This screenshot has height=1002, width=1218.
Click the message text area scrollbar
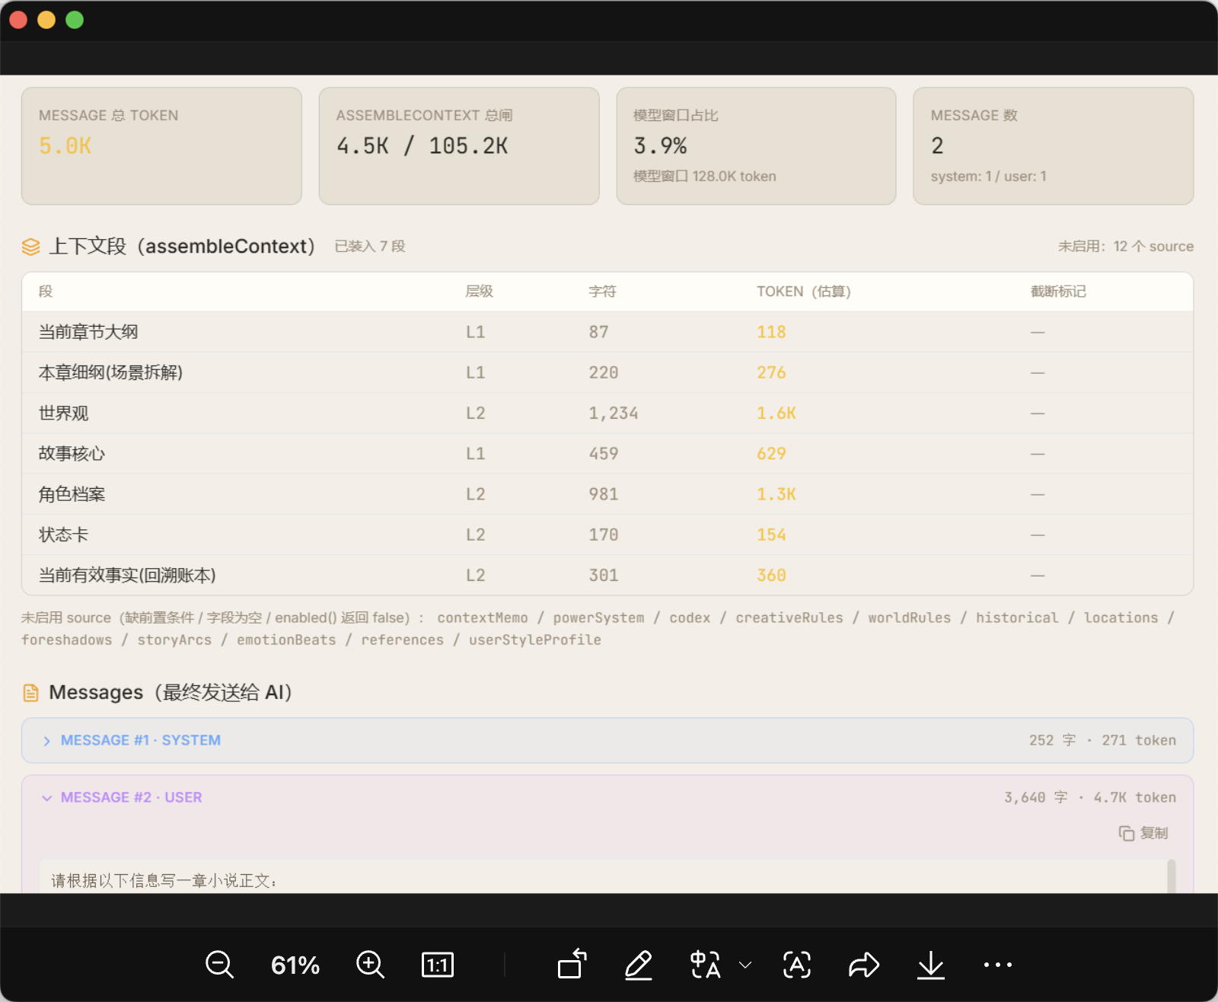coord(1171,876)
